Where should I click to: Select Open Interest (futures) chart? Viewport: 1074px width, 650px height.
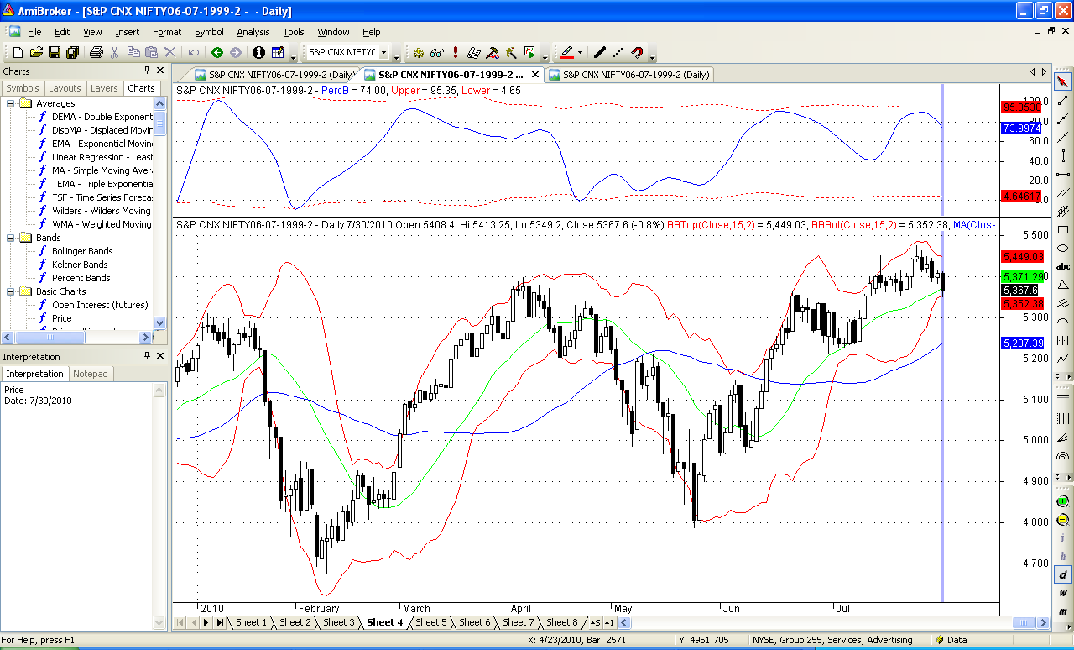pyautogui.click(x=100, y=305)
